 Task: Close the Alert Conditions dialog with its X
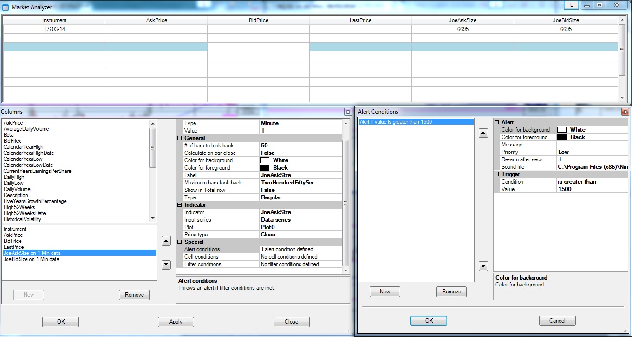625,112
